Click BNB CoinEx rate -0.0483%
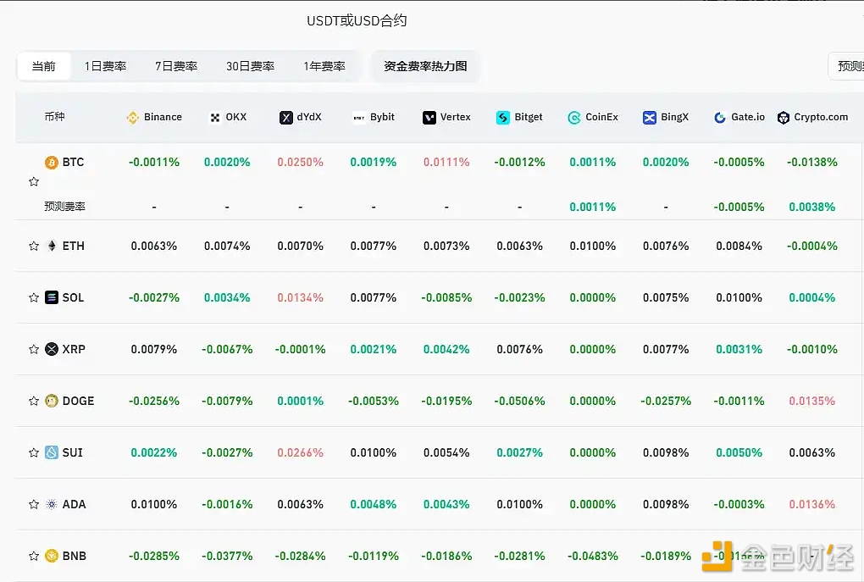Screen dimensions: 864x582 tap(593, 556)
